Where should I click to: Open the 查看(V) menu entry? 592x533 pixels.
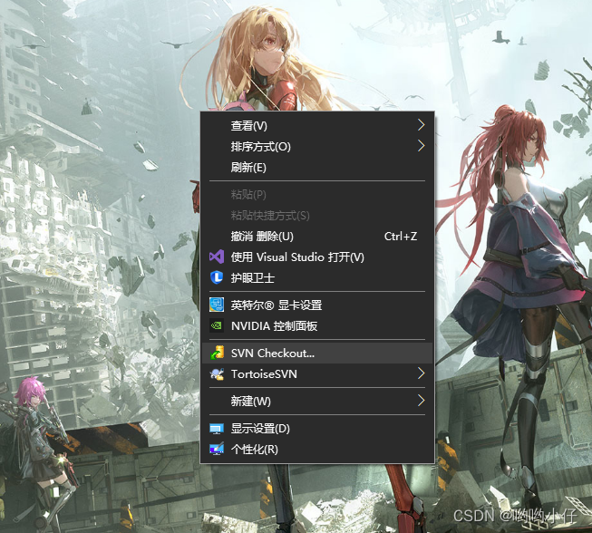coord(317,125)
